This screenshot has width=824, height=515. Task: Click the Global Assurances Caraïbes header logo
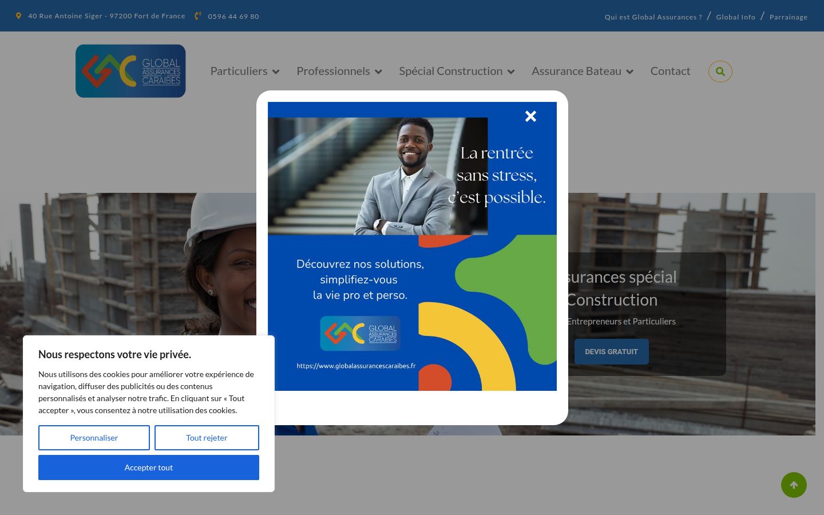[130, 71]
